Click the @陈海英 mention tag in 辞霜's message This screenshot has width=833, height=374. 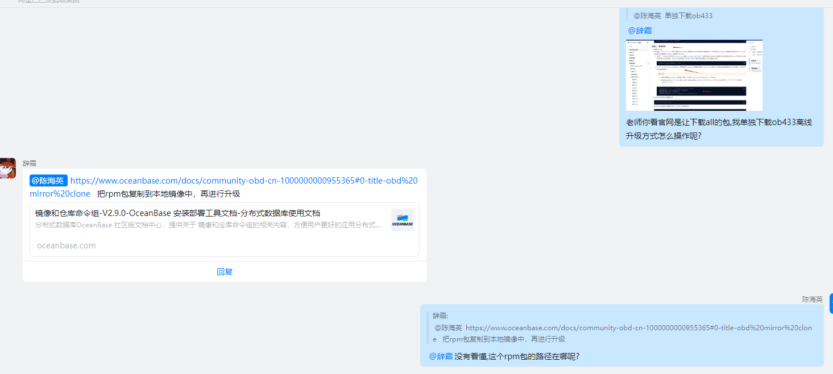click(48, 181)
